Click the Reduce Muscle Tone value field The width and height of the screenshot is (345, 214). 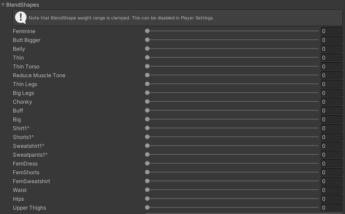tap(331, 75)
